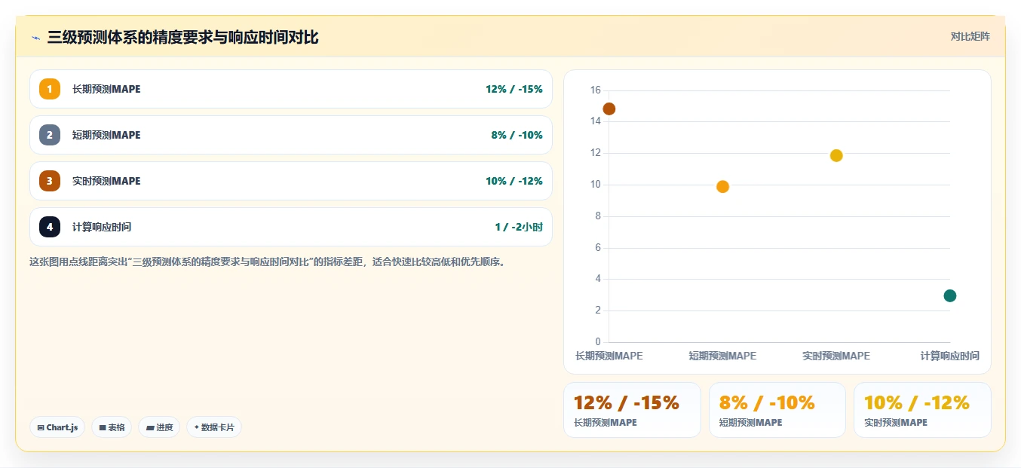Viewport: 1021px width, 468px height.
Task: Click the gray number 2 badge
Action: click(x=50, y=135)
